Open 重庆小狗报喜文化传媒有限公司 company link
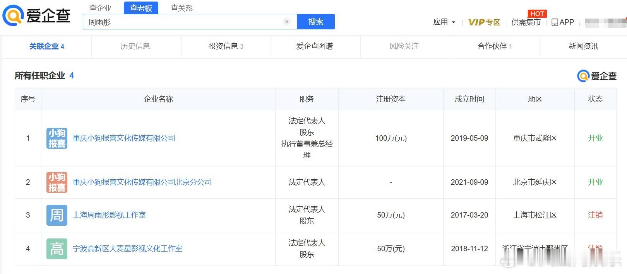The height and width of the screenshot is (274, 627). [124, 138]
